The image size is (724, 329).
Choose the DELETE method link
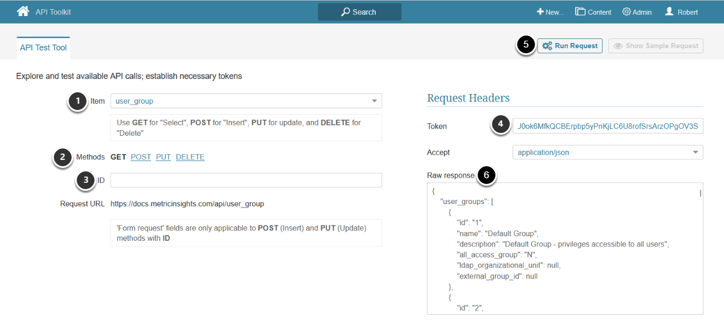click(190, 157)
